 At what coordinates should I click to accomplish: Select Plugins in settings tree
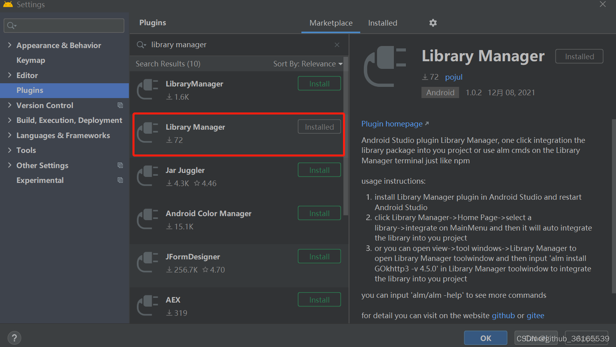pyautogui.click(x=64, y=90)
